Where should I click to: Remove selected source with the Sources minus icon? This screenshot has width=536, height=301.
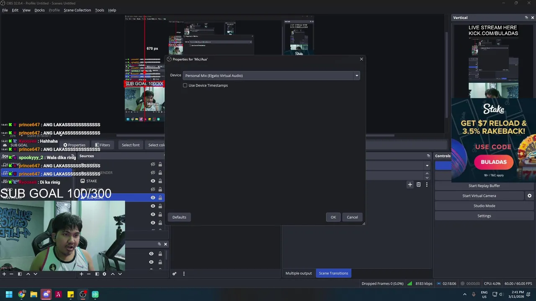[x=89, y=274]
